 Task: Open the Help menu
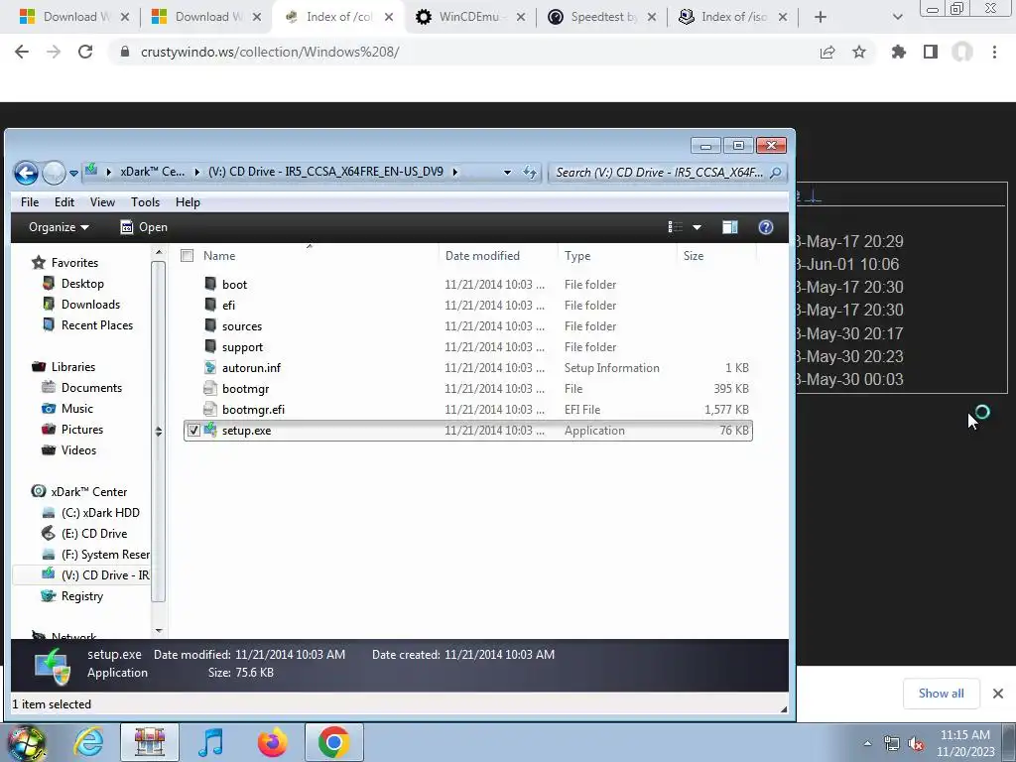point(188,202)
